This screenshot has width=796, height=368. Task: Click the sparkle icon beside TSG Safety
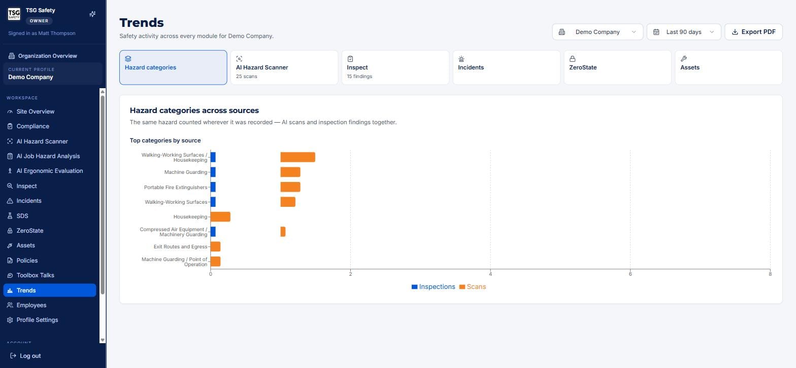[92, 14]
